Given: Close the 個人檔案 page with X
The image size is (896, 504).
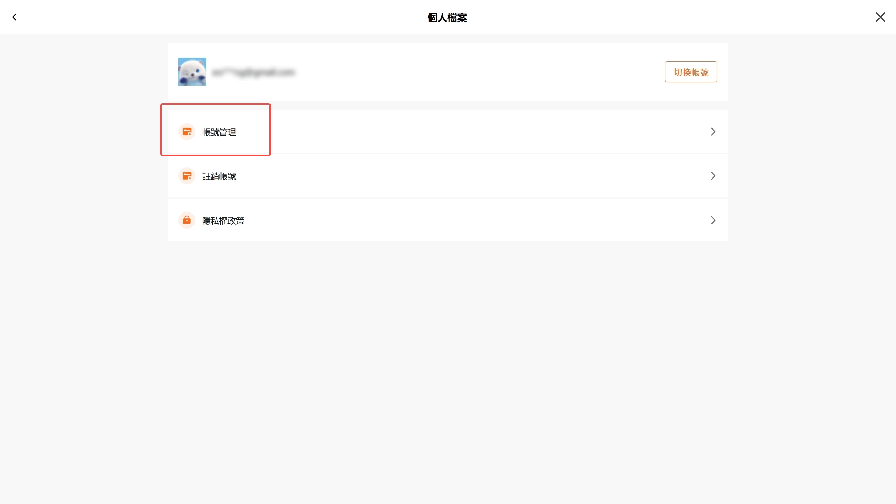Looking at the screenshot, I should pyautogui.click(x=880, y=17).
